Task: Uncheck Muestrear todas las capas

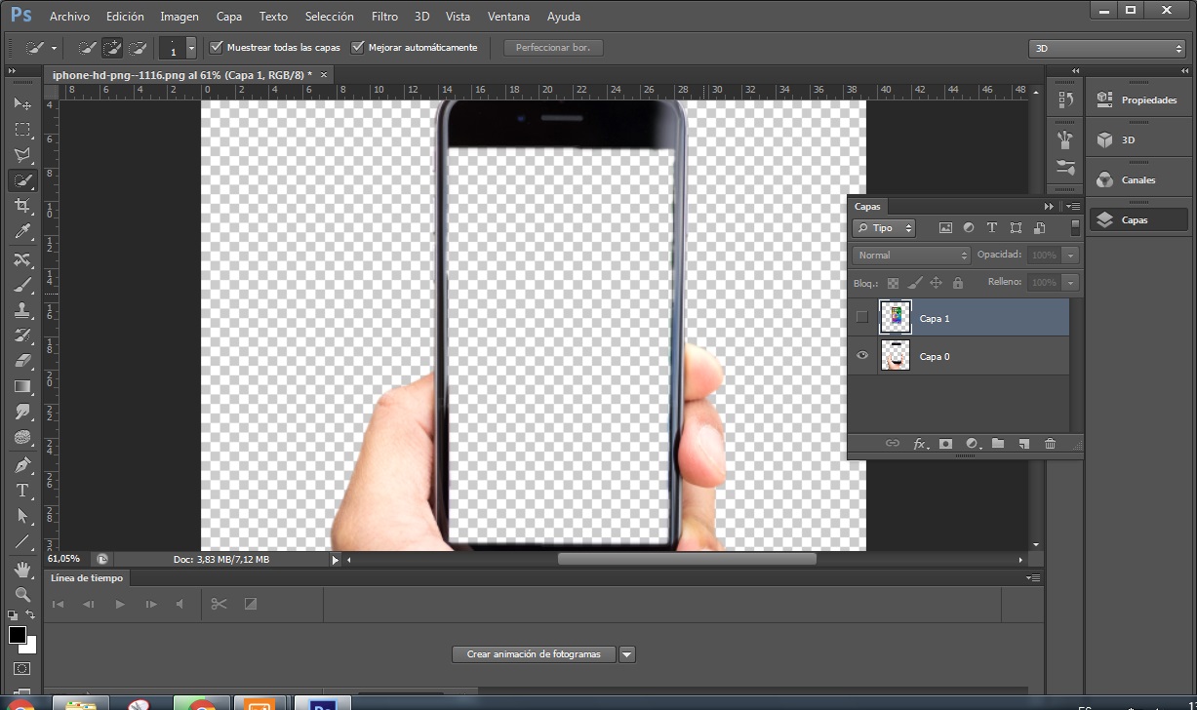Action: pyautogui.click(x=216, y=47)
